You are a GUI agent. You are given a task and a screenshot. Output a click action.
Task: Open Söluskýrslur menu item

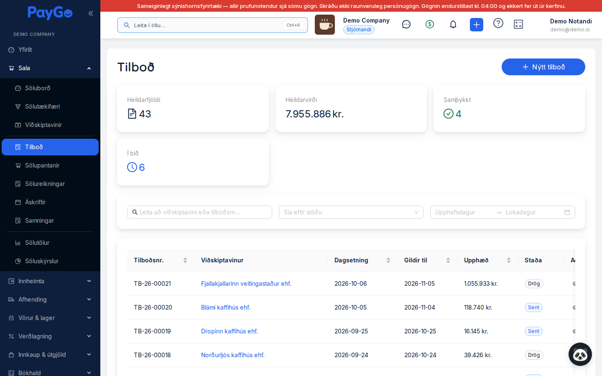(x=50, y=261)
